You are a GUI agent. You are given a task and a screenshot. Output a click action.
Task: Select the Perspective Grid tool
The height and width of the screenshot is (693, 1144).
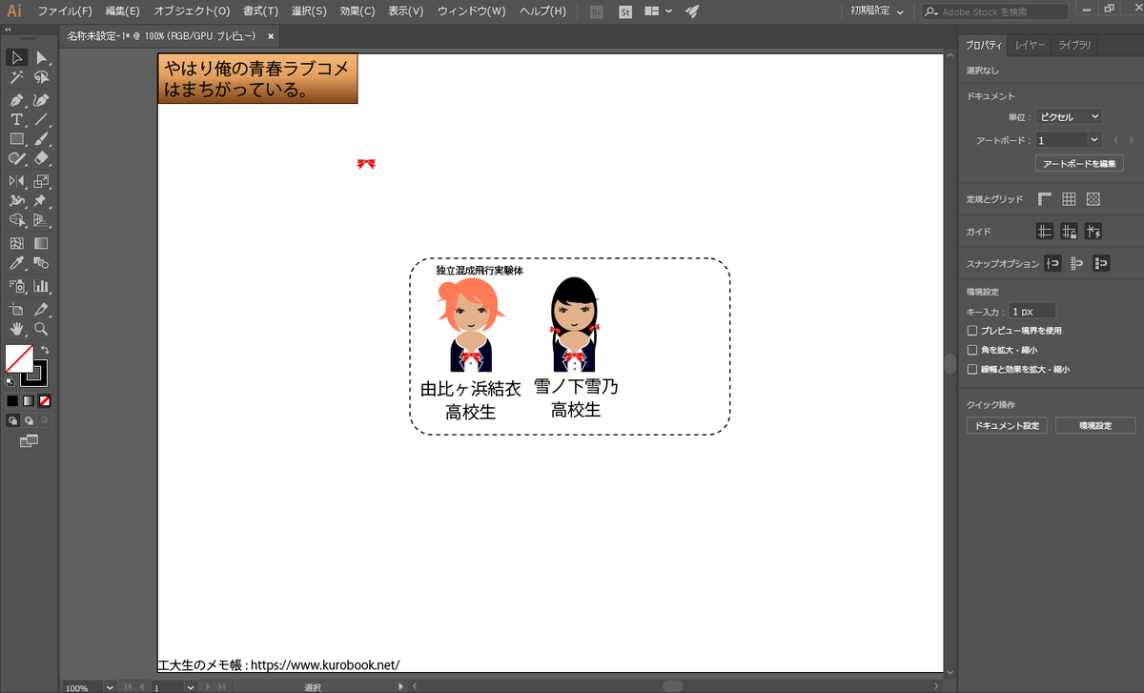click(41, 220)
